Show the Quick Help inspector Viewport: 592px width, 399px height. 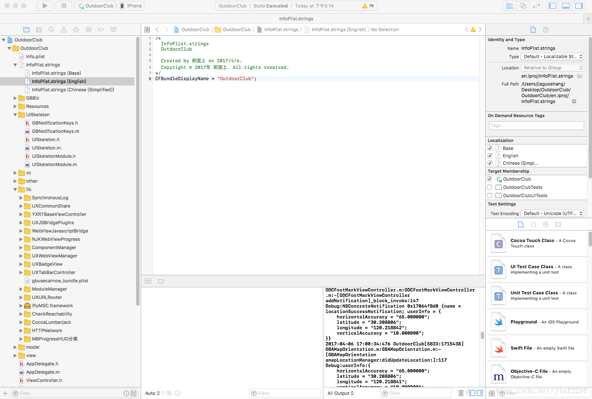tap(546, 29)
